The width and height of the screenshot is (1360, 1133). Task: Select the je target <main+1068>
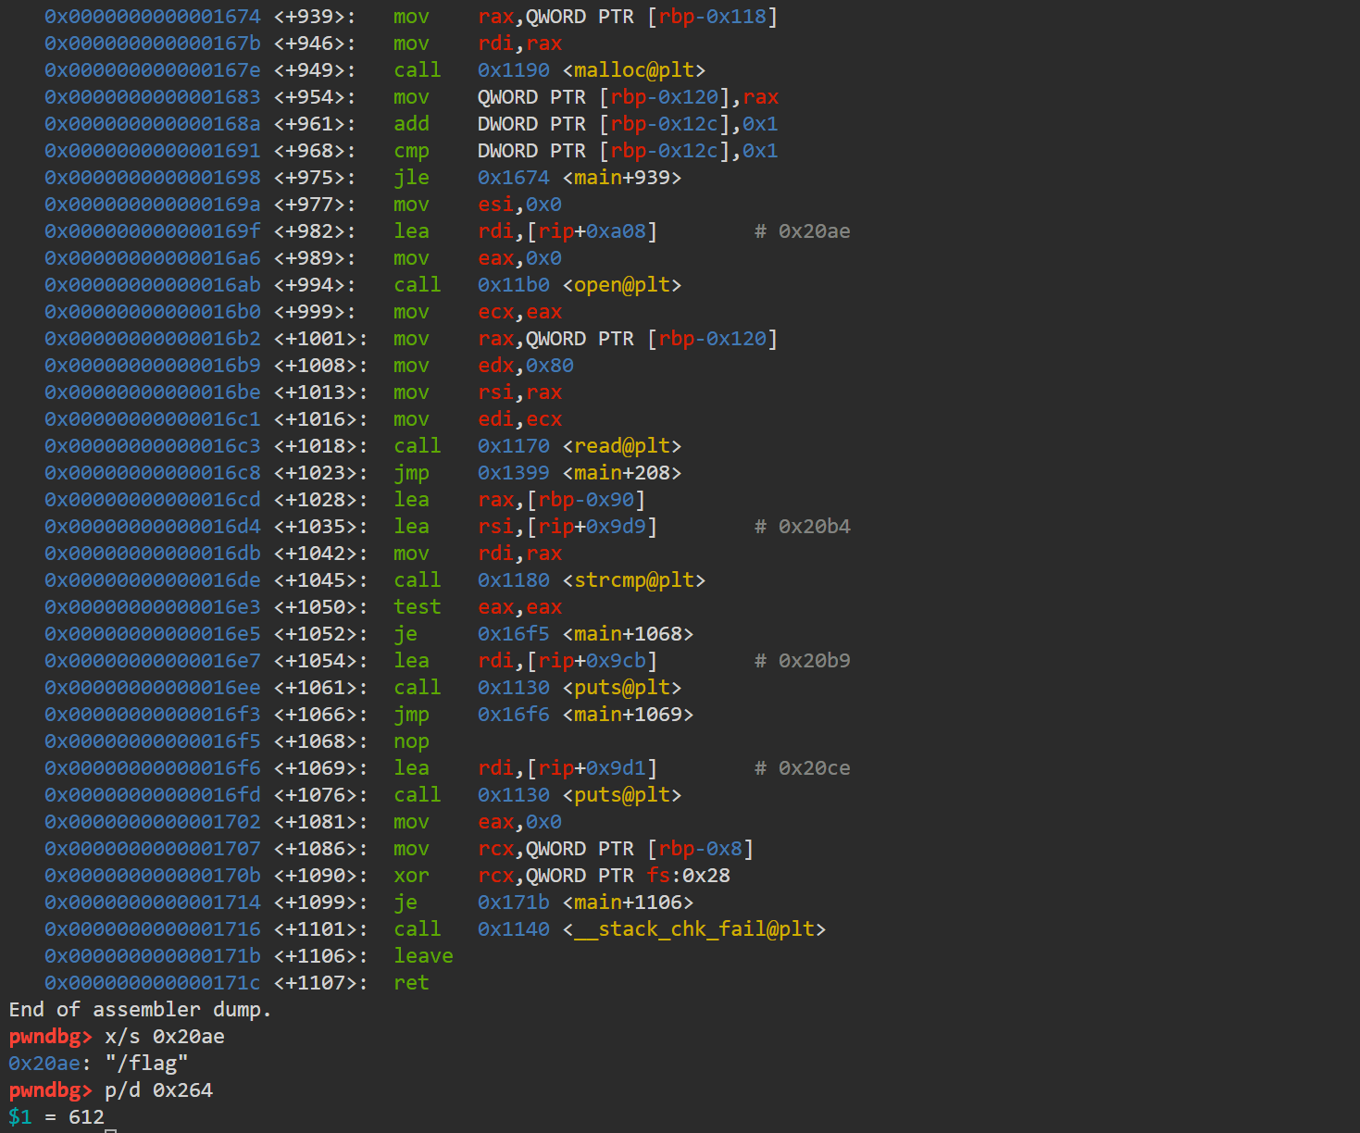coord(628,634)
